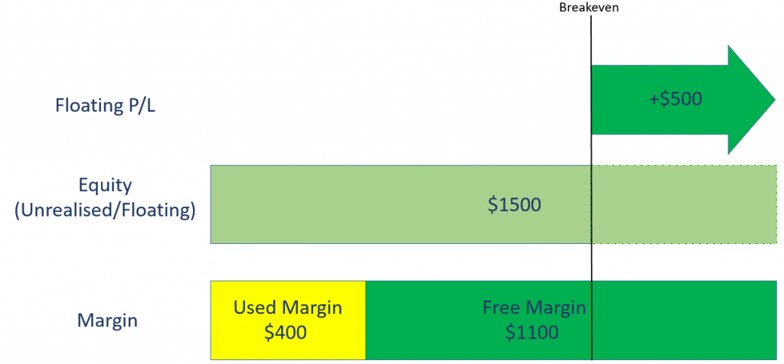Select the (Unrealised/Floating) subtitle text
This screenshot has height=364, width=784.
coord(105,211)
